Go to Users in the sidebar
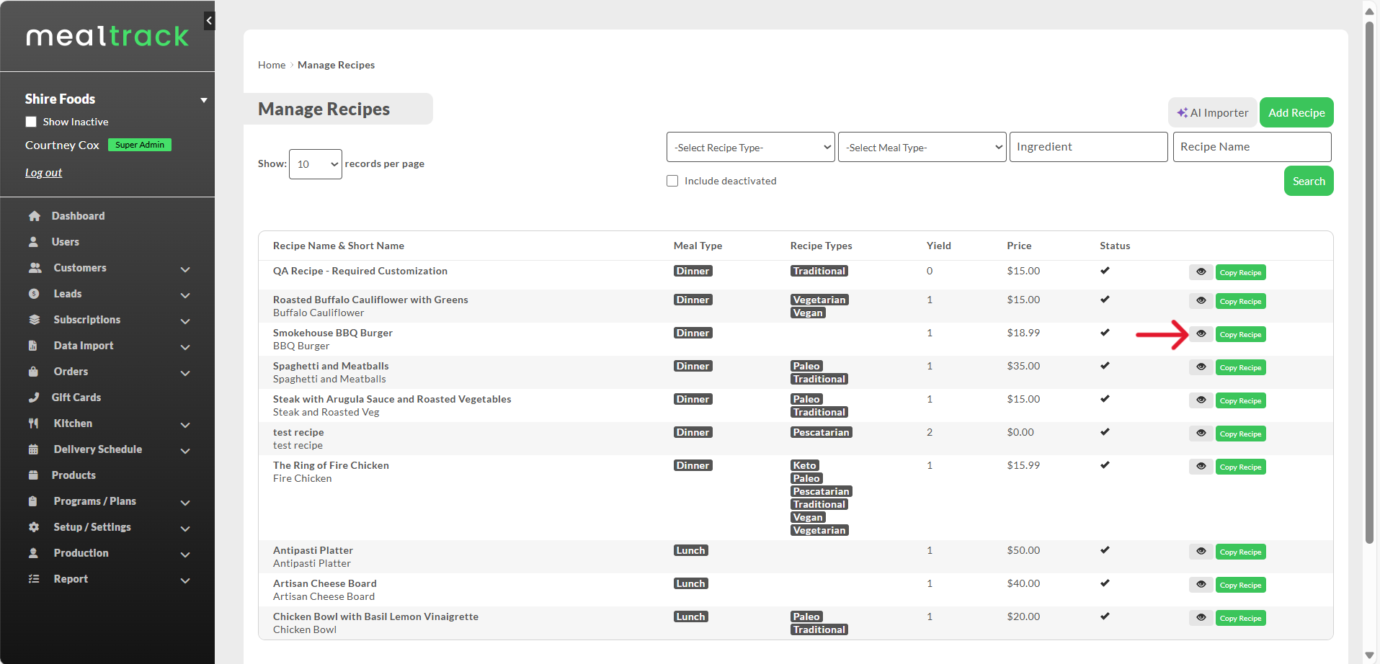1380x664 pixels. 66,242
